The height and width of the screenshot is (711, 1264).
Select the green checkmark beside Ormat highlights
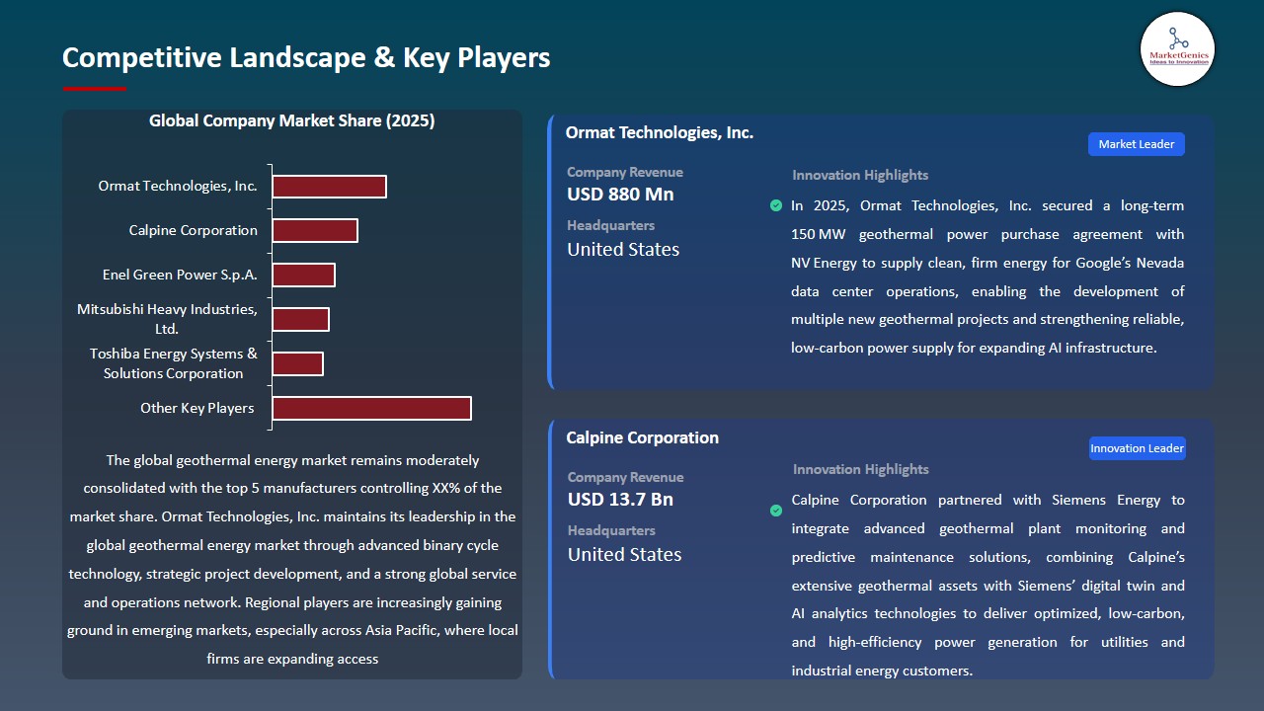(x=776, y=205)
